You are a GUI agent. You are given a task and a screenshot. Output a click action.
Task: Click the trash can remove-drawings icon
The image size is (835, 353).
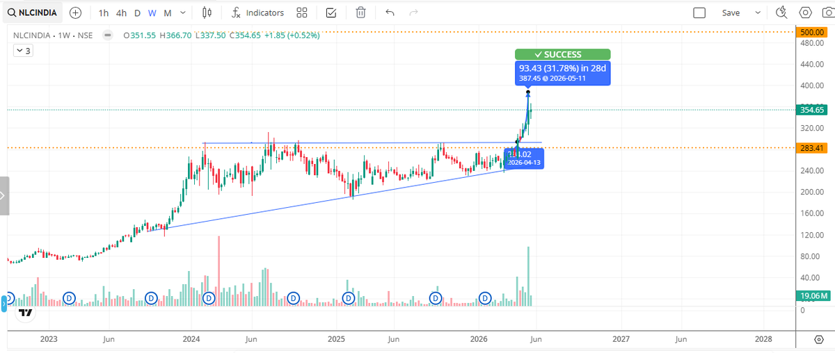361,13
